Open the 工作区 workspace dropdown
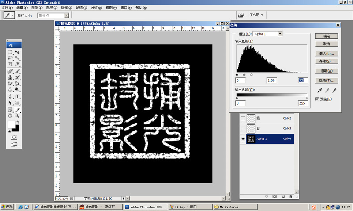 click(x=257, y=15)
